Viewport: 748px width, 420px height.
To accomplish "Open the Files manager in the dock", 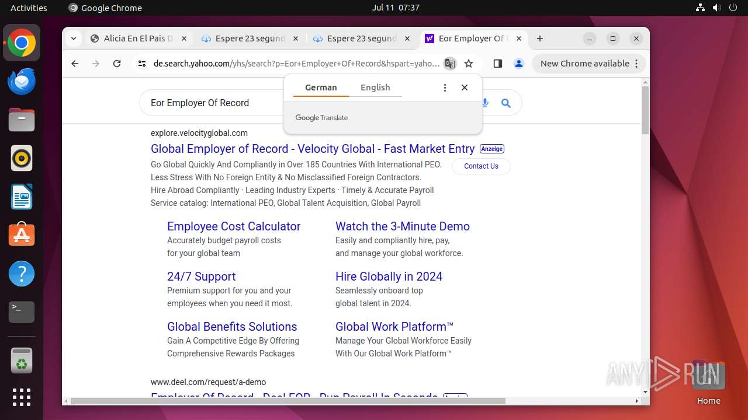I will click(x=22, y=120).
